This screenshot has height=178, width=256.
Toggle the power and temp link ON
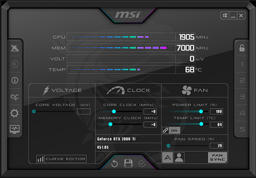coord(171,131)
